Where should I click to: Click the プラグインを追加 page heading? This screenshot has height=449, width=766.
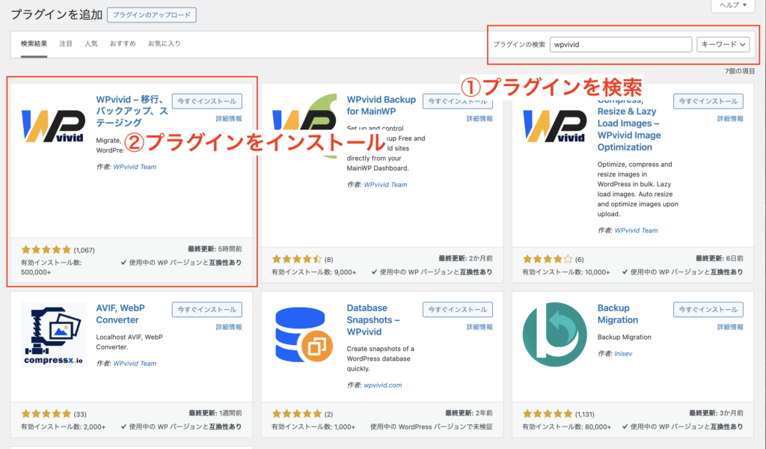pos(57,15)
